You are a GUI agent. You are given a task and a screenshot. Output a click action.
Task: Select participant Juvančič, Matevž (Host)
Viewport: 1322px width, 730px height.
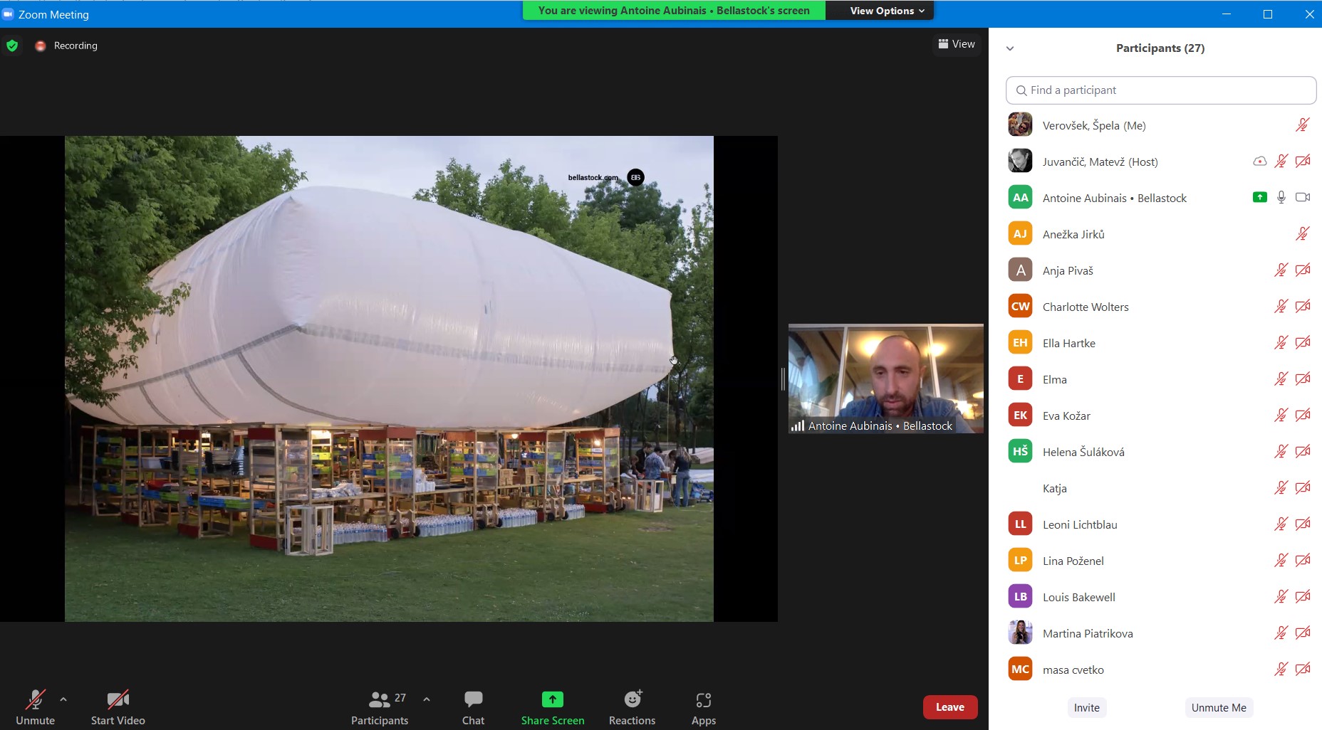point(1160,162)
